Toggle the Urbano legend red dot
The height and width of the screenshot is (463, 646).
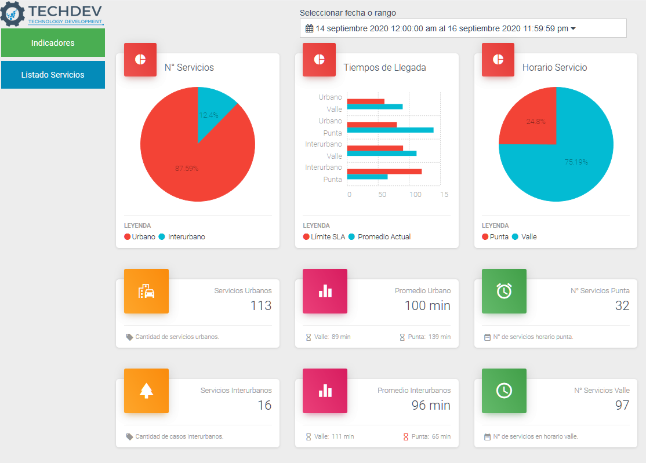[128, 236]
